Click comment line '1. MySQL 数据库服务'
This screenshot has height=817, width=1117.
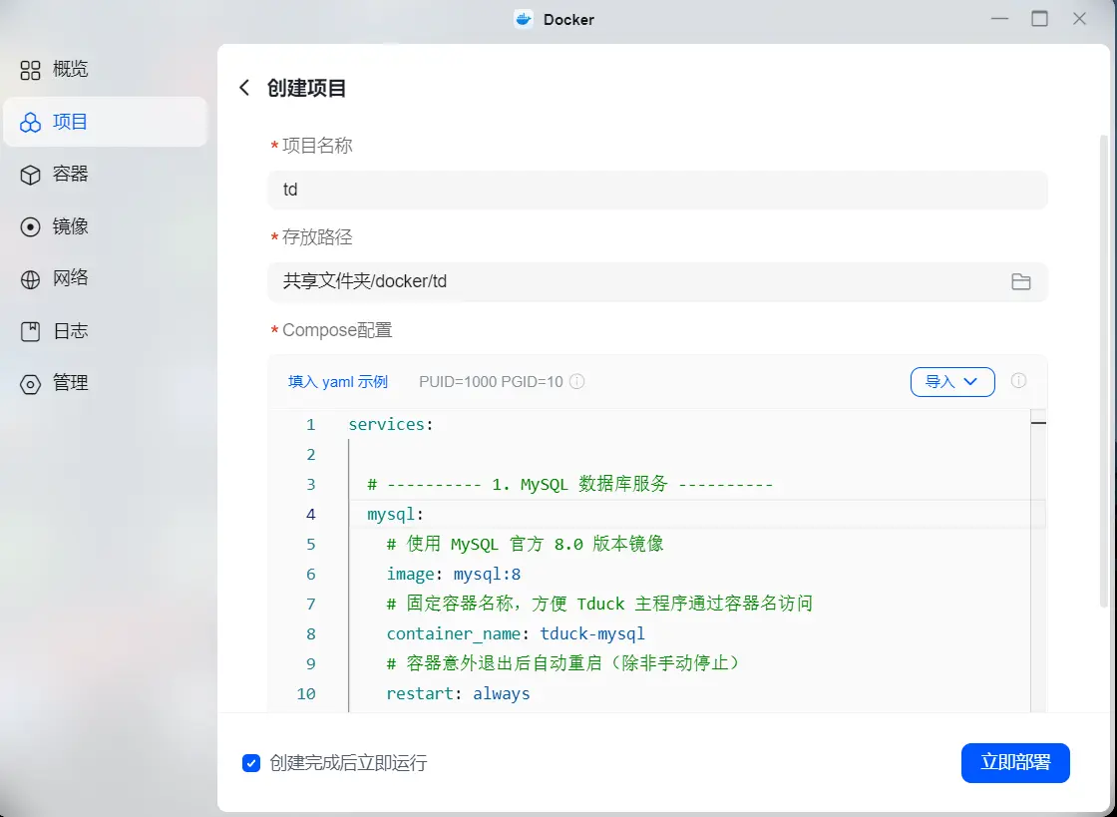coord(569,485)
